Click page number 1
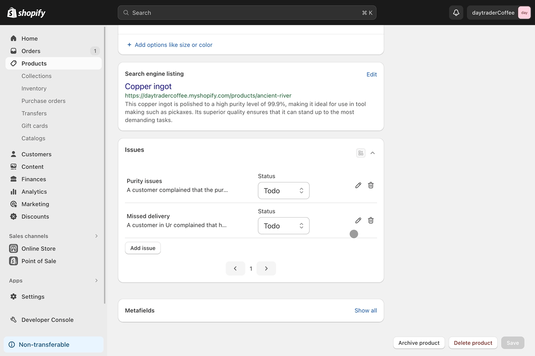Screen dimensions: 535x356 (x=251, y=269)
